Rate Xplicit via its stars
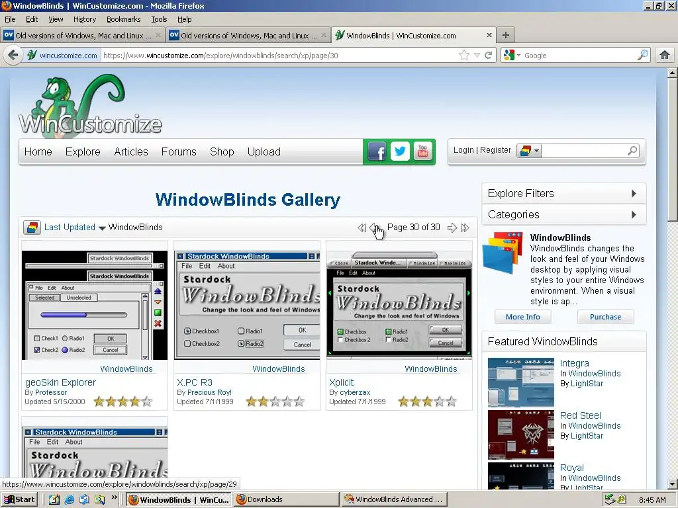Image resolution: width=678 pixels, height=508 pixels. [428, 402]
